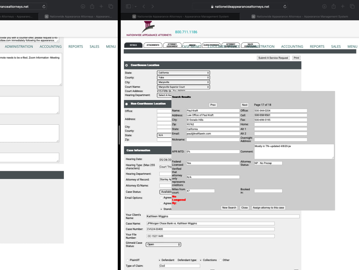
Task: Call phone number 800.711.1186 link
Action: point(186,32)
